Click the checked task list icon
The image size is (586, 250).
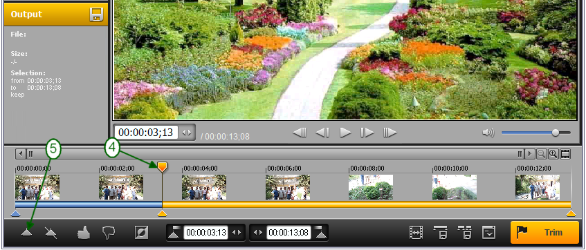click(x=489, y=233)
